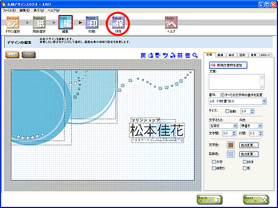This screenshot has height=208, width=278.
Task: Click the light blue decoration color swatch
Action: [231, 154]
